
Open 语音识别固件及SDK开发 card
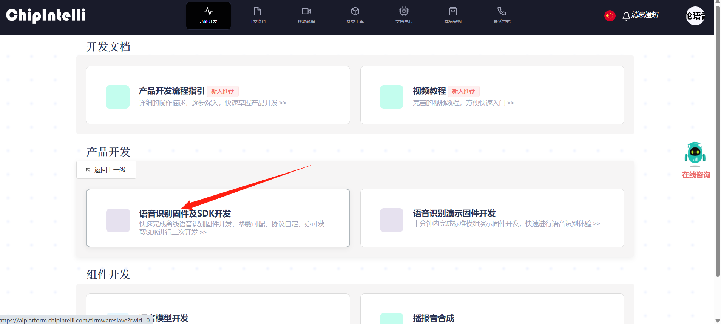pyautogui.click(x=218, y=218)
